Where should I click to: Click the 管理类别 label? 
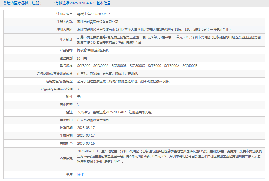point(66,58)
